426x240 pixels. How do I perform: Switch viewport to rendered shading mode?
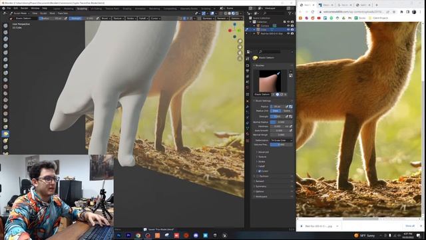point(237,13)
